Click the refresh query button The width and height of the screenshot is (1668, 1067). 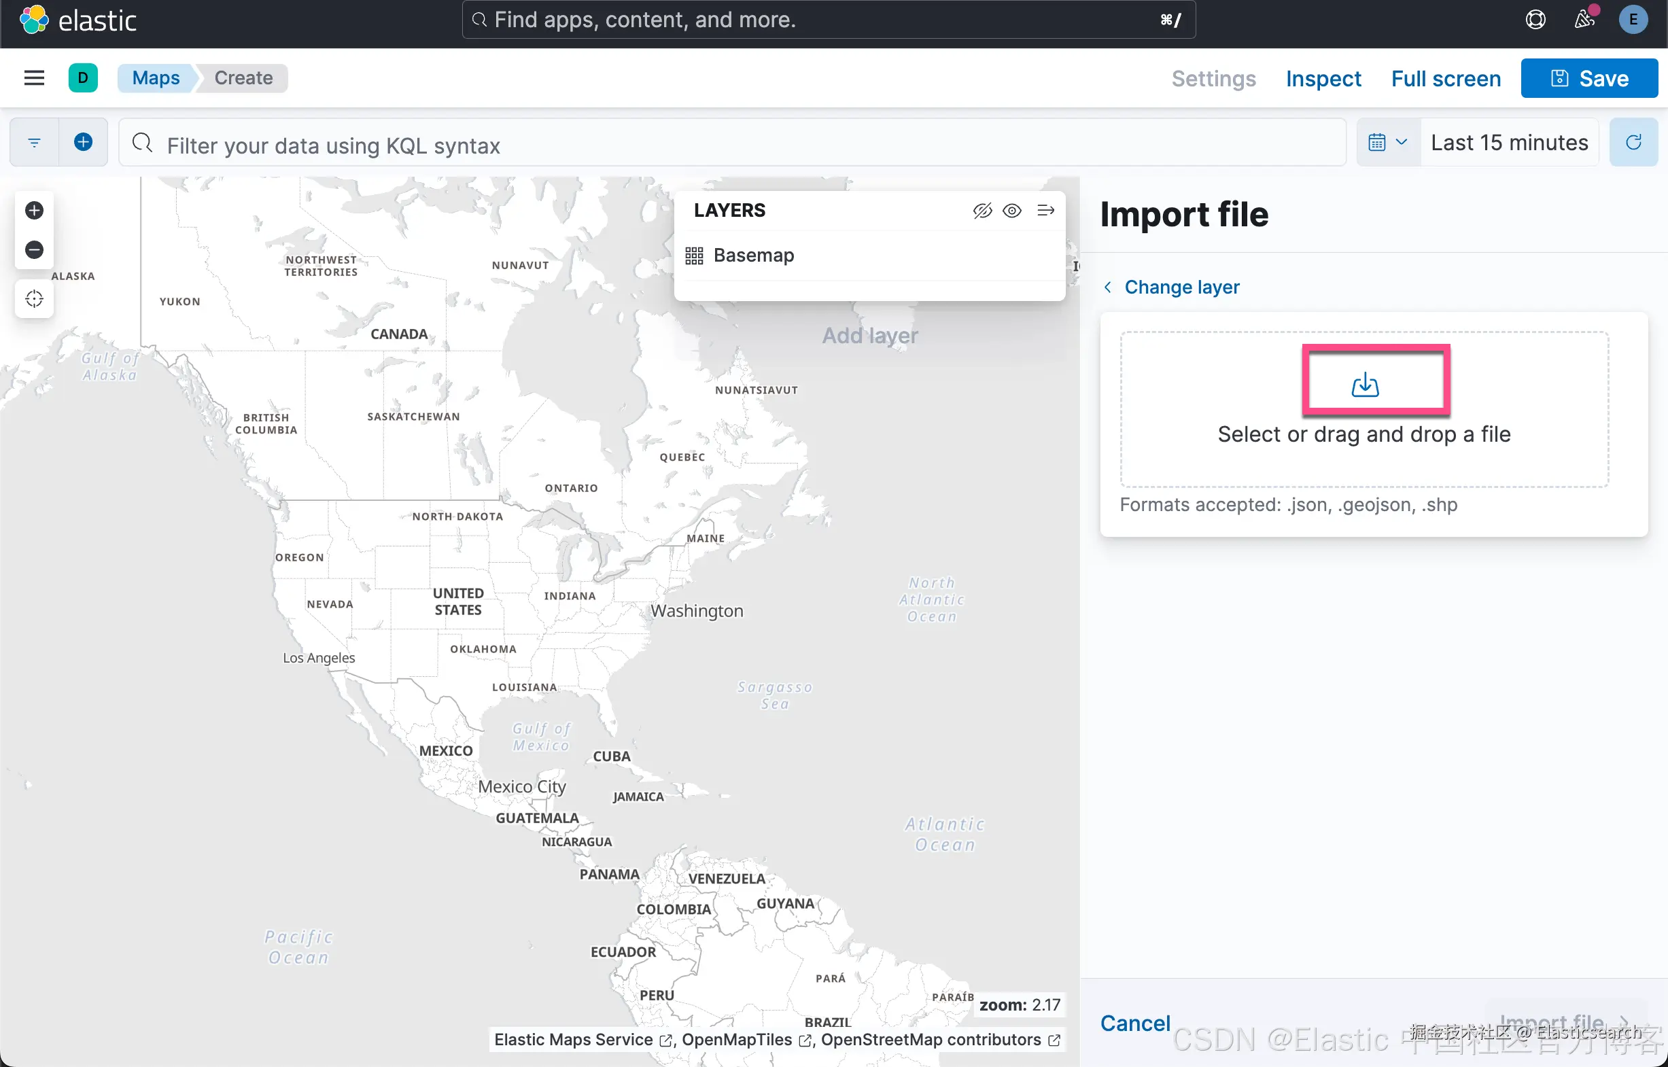pos(1633,143)
